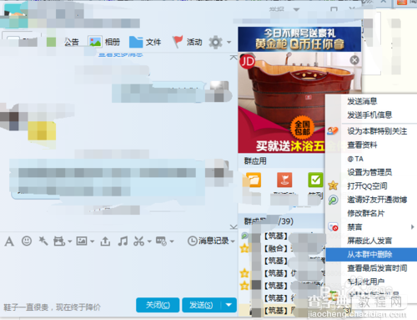This screenshot has height=320, width=417.
Task: Open 消息记录 message history
Action: [208, 241]
